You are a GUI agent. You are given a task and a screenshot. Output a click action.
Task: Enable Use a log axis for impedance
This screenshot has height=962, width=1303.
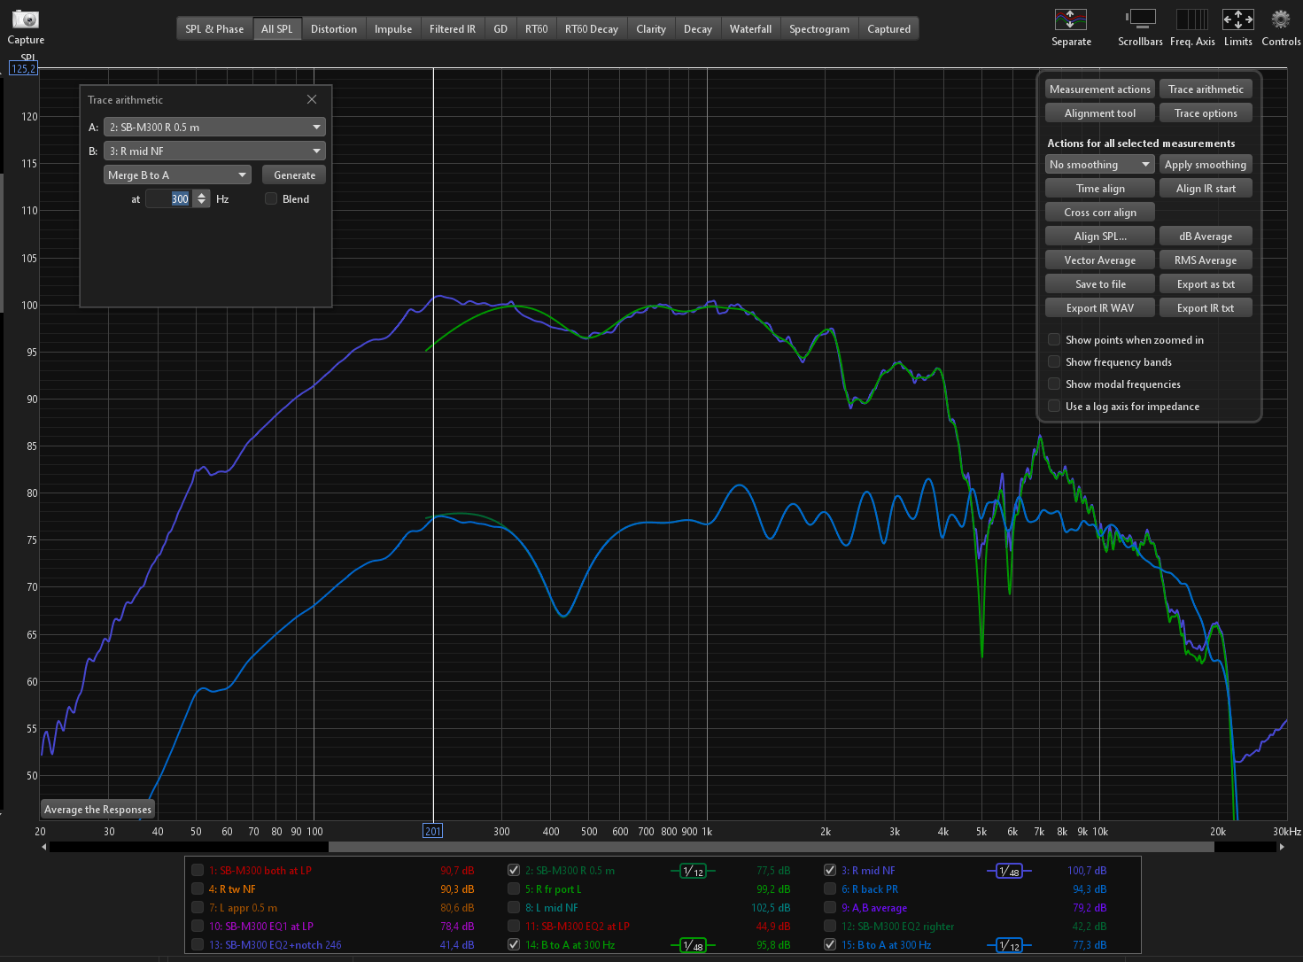(x=1054, y=406)
